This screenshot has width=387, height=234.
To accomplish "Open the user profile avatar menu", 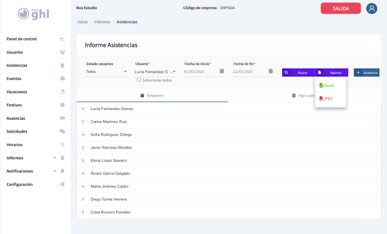I will pos(372,8).
